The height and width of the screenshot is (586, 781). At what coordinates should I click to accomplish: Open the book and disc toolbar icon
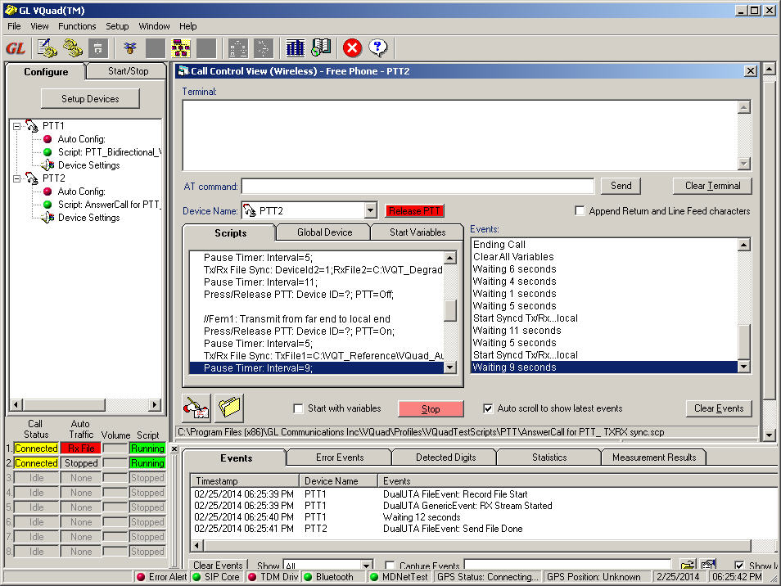(x=321, y=48)
